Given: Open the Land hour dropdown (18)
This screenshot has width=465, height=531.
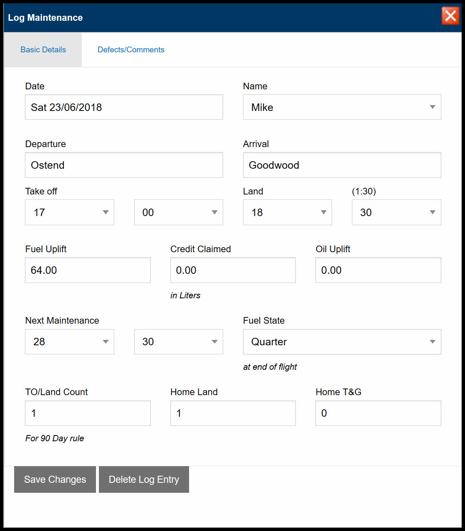Looking at the screenshot, I should (288, 212).
